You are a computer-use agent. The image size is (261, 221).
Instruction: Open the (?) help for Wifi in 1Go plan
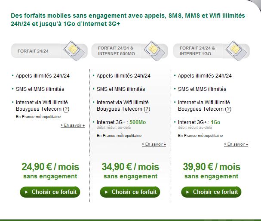click(228, 109)
